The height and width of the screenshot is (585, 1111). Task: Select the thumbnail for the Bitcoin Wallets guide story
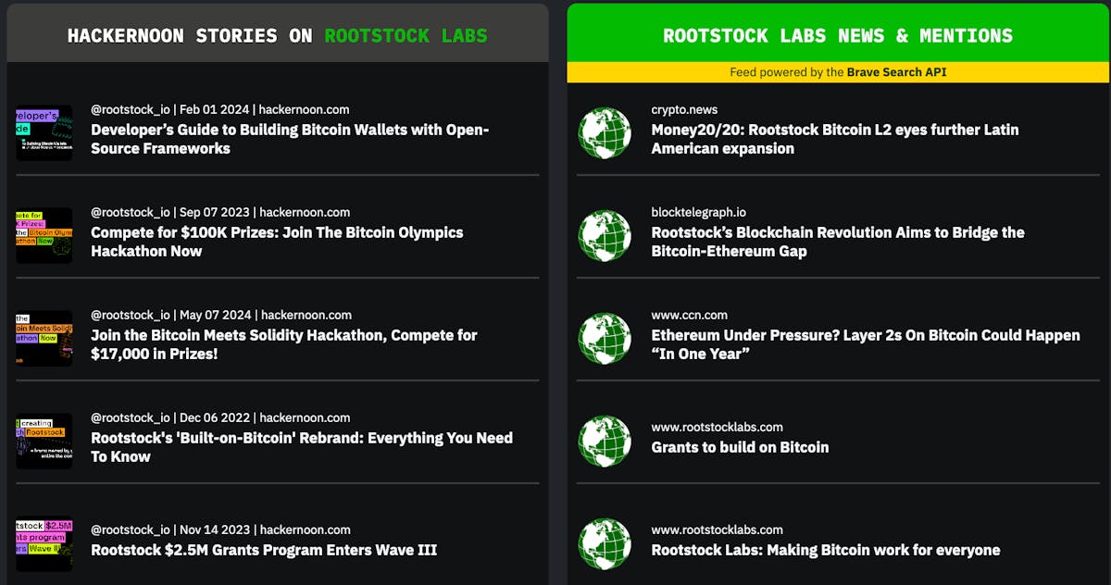[x=44, y=131]
